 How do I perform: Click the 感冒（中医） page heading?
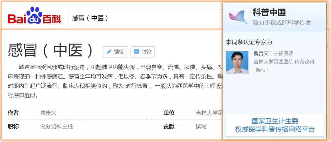51,51
